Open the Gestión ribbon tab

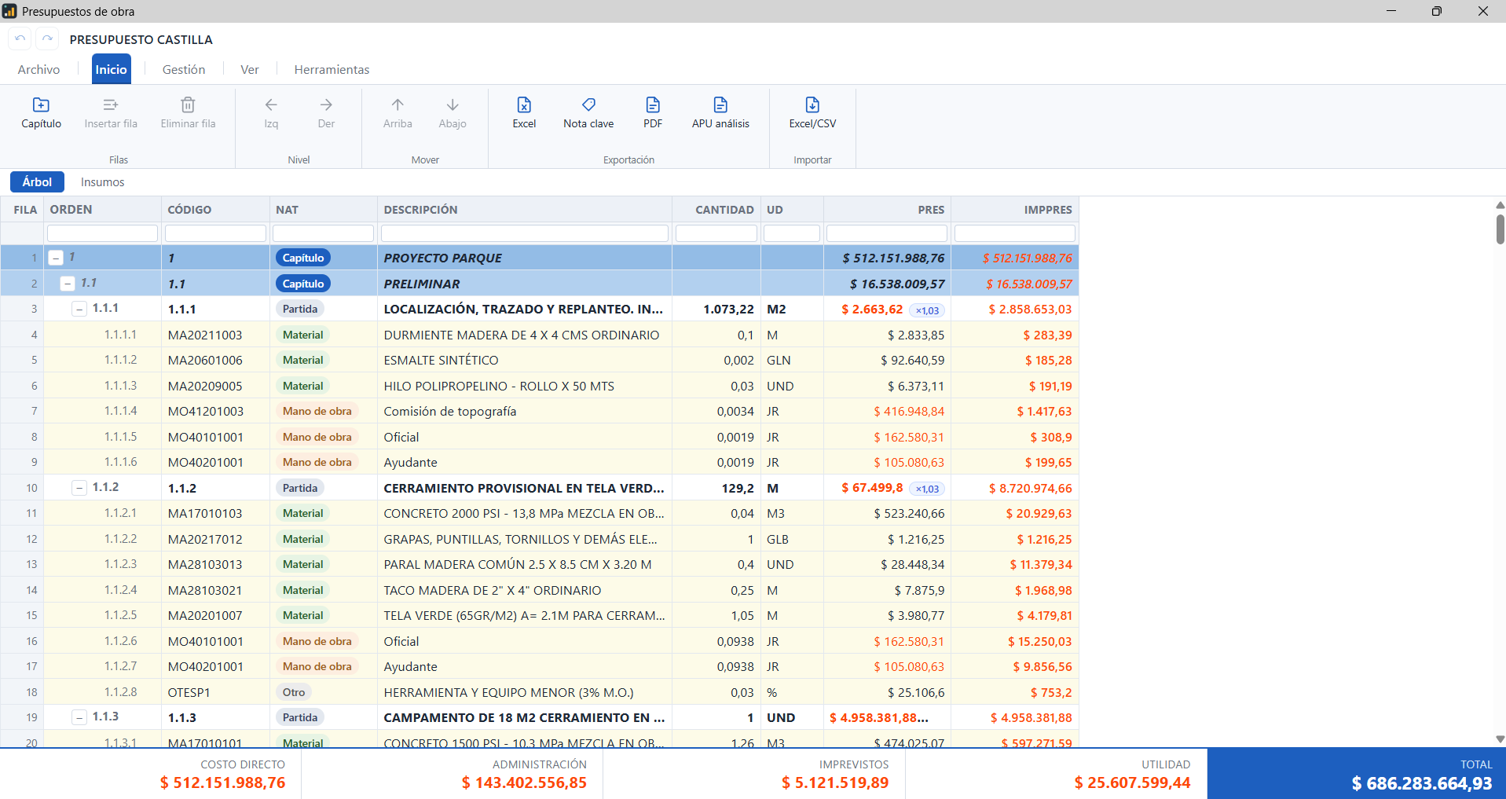point(184,69)
